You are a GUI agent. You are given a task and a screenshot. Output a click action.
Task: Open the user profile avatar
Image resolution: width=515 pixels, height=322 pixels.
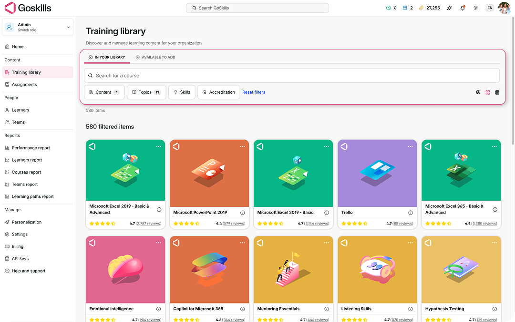(x=504, y=8)
